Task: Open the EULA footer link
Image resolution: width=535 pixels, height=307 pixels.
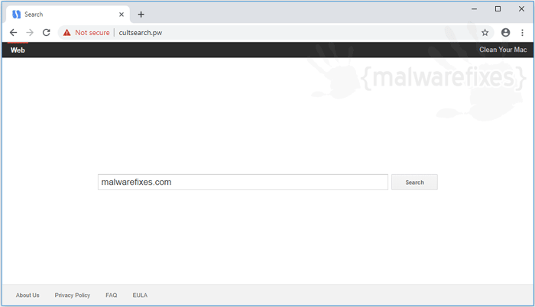Action: (140, 295)
